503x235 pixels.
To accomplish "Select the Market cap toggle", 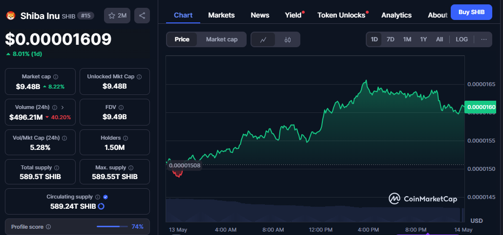I will click(222, 39).
